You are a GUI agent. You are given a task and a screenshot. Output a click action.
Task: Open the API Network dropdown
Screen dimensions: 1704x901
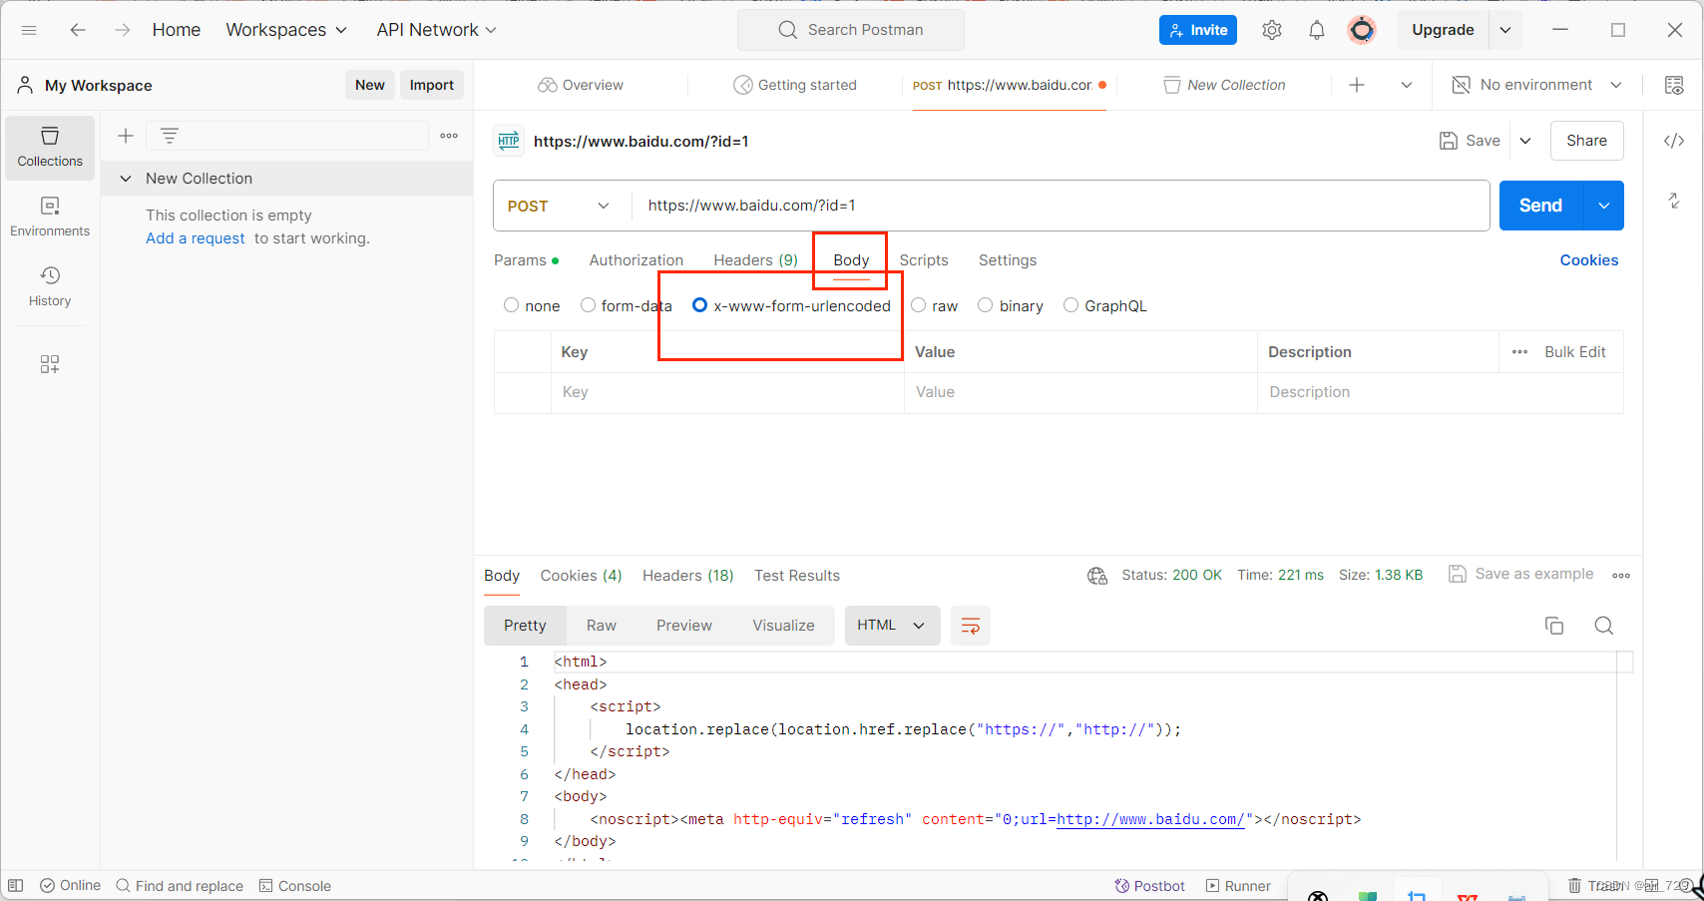pos(436,30)
